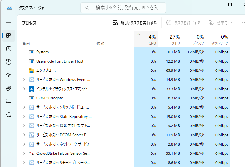Screen dimensions: 245x167
Task: Expand サービス ホスト: DCOM Server row
Action: (x=24, y=135)
